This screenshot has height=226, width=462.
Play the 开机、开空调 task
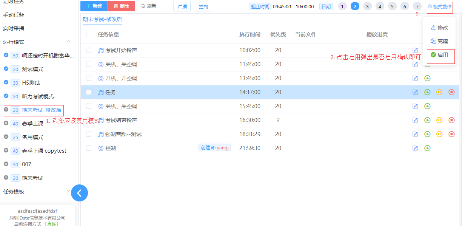(x=427, y=78)
